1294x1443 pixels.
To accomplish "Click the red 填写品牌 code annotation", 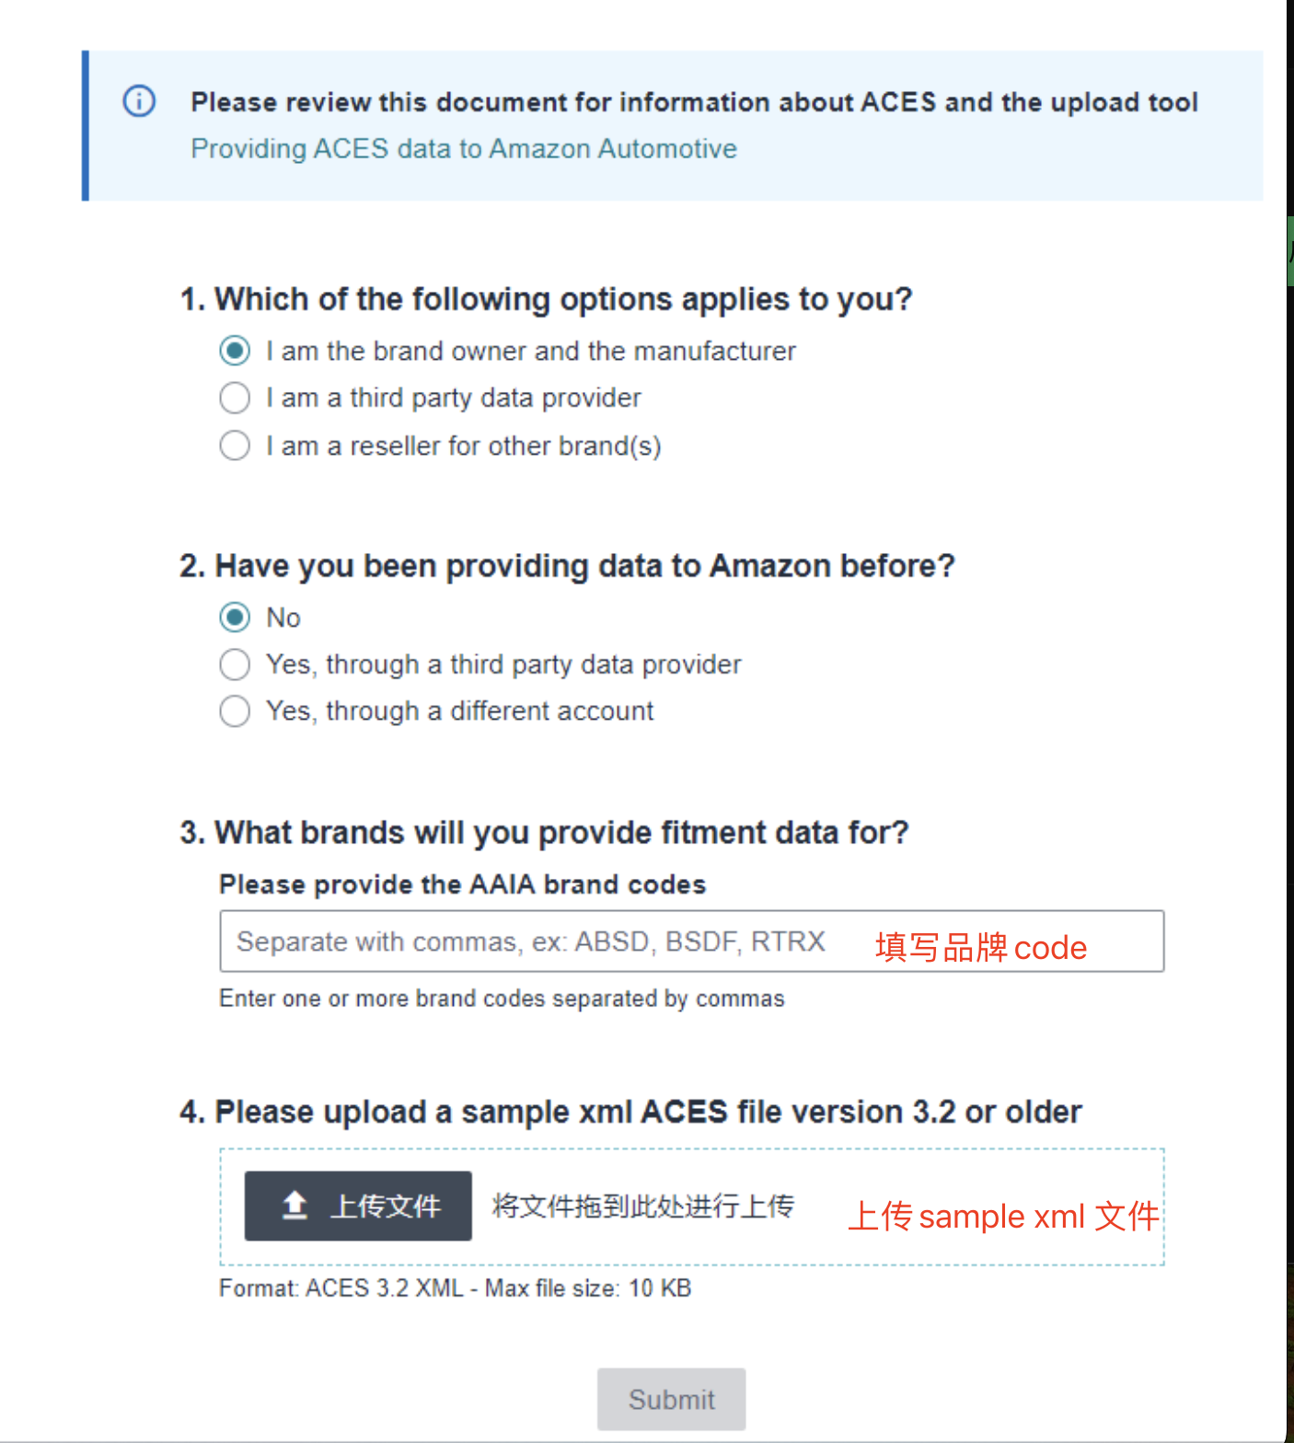I will [980, 947].
